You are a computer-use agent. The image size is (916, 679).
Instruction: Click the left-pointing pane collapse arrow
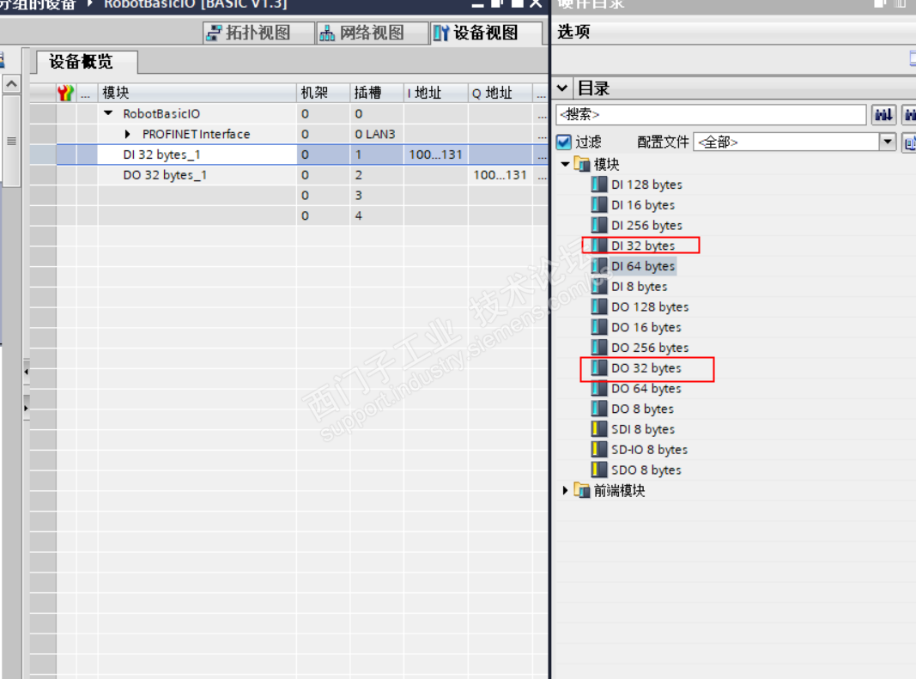(27, 372)
